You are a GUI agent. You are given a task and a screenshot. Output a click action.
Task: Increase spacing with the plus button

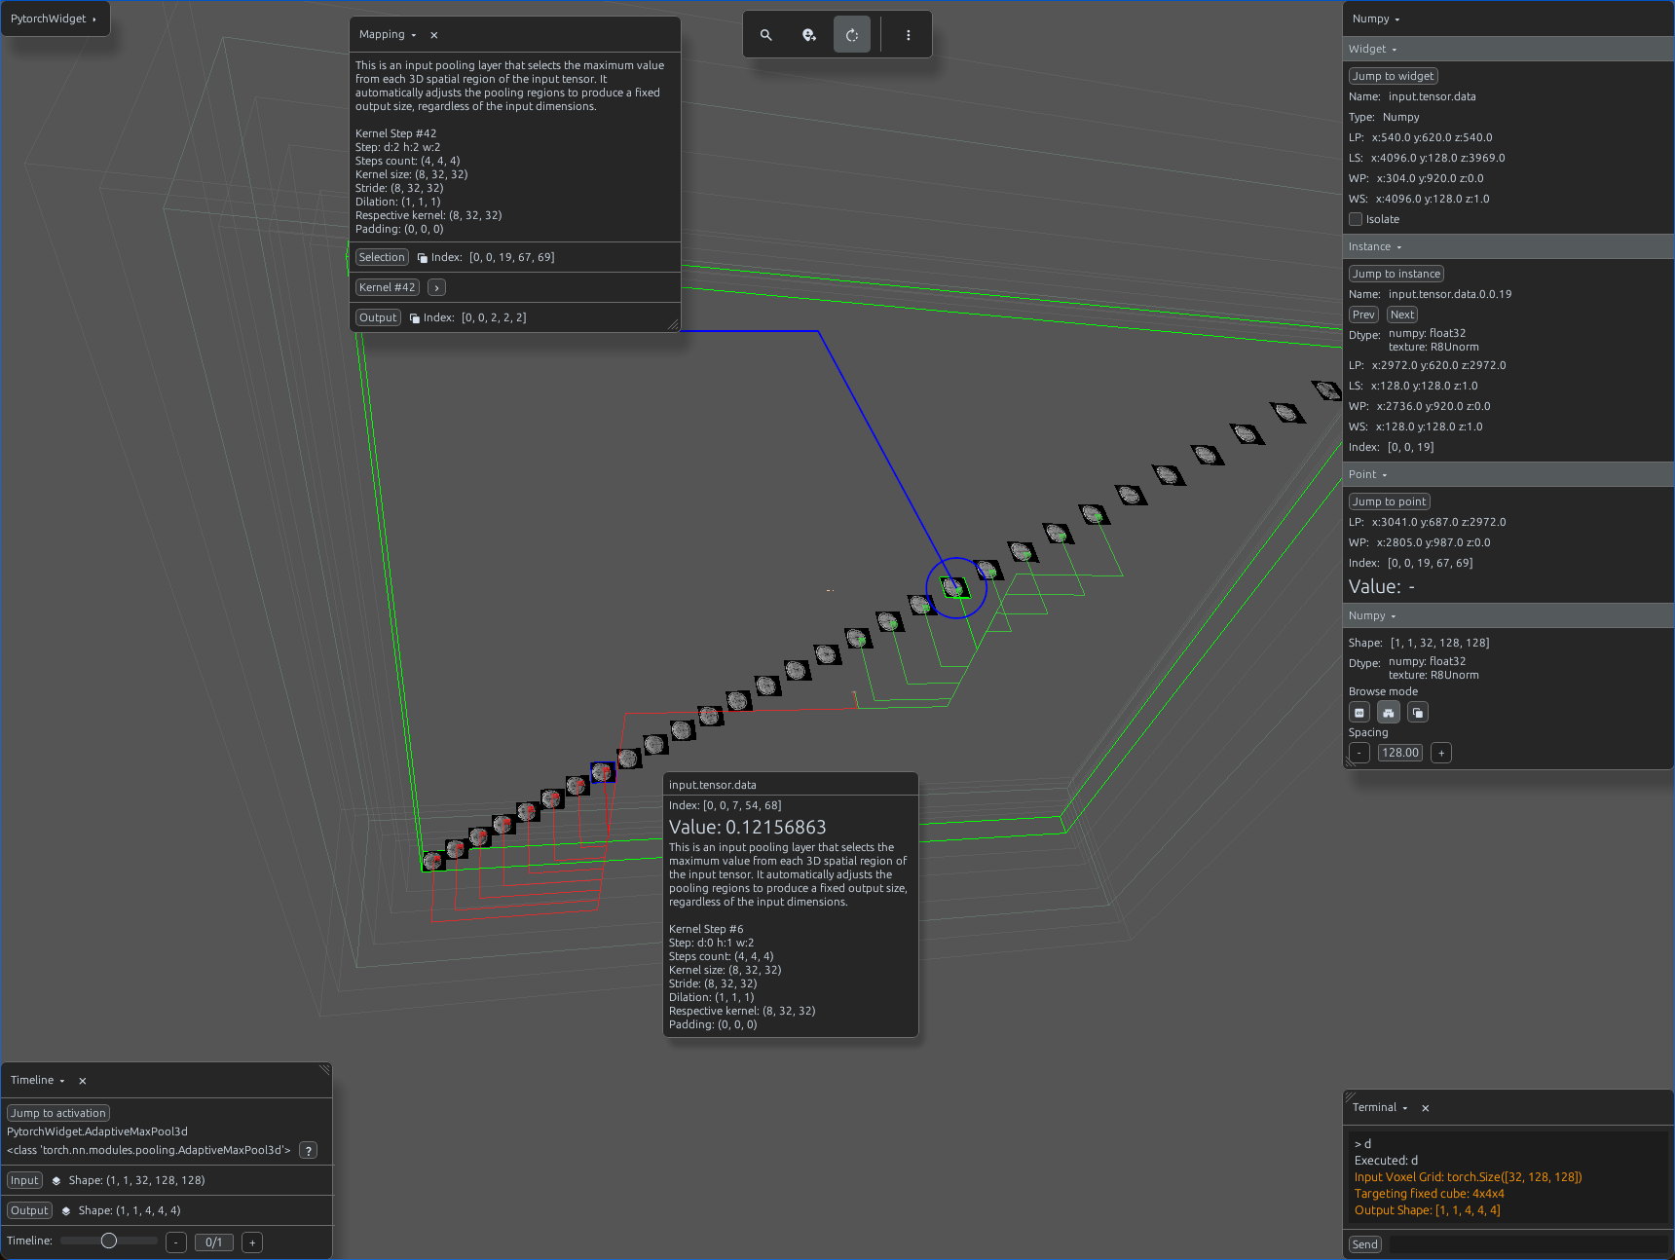coord(1441,753)
